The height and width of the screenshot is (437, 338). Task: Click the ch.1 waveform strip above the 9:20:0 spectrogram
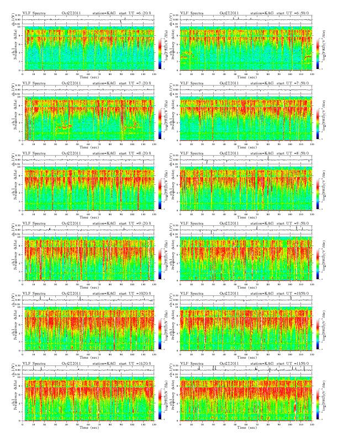[88, 231]
